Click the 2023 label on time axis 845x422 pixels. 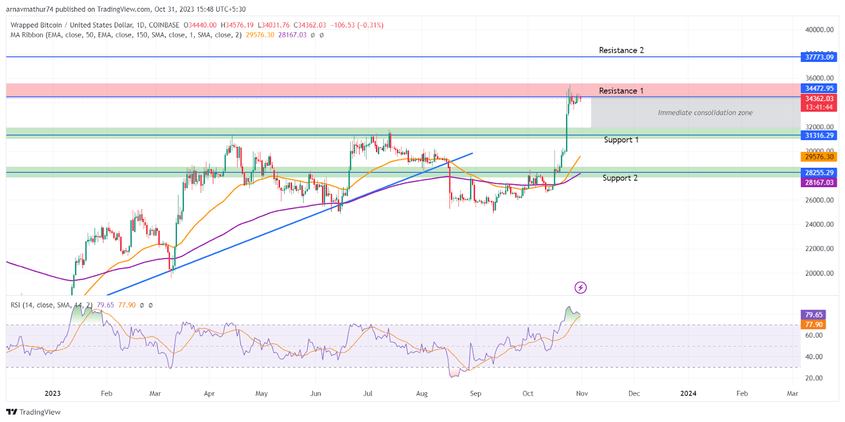pos(53,393)
